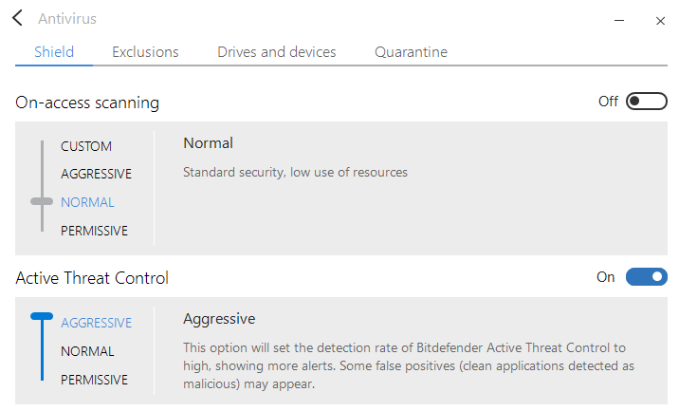Set Active Threat Control to Permissive
Image resolution: width=679 pixels, height=411 pixels.
pos(94,380)
